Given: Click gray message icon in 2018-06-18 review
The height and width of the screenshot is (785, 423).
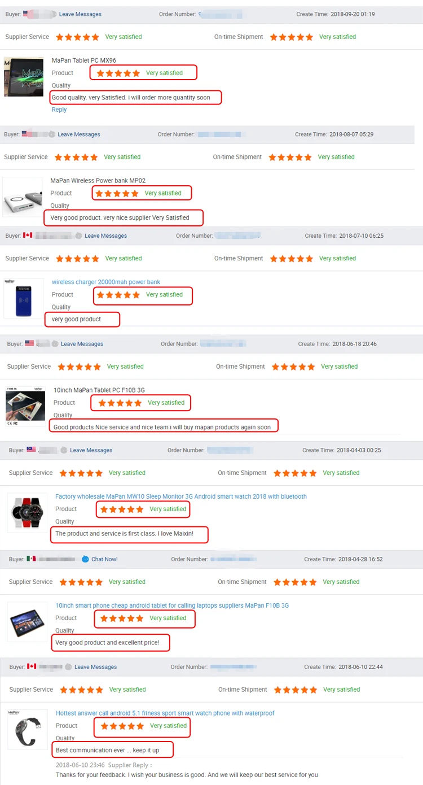Looking at the screenshot, I should click(x=55, y=343).
